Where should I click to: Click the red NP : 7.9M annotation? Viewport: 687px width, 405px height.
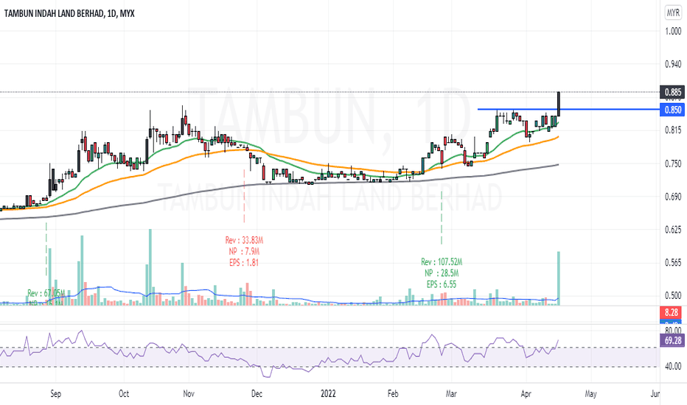(244, 251)
